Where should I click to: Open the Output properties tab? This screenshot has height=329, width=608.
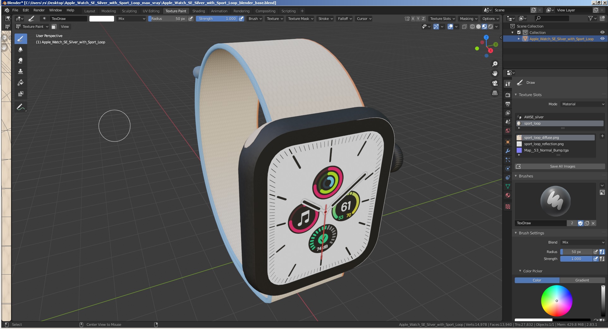(x=508, y=104)
